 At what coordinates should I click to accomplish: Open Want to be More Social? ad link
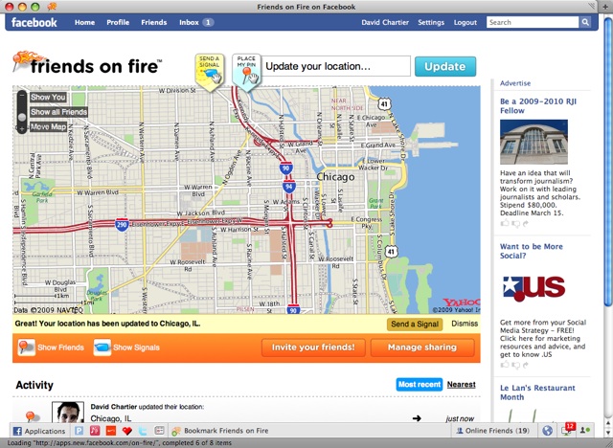point(532,251)
